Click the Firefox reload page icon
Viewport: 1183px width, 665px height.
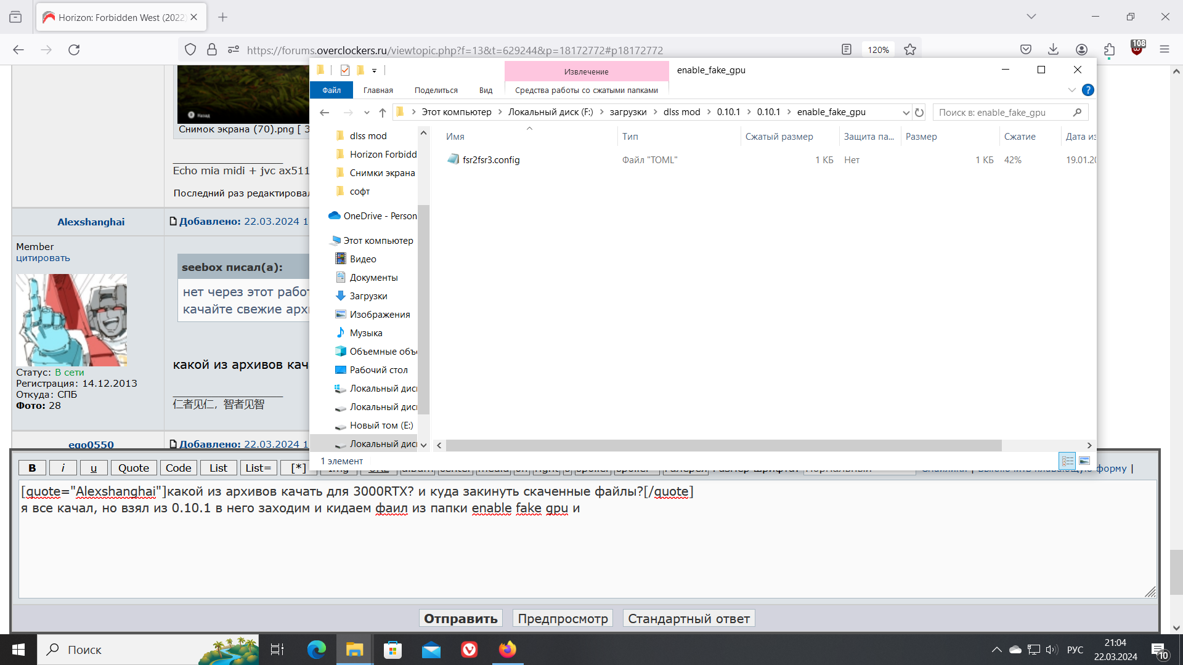coord(74,50)
